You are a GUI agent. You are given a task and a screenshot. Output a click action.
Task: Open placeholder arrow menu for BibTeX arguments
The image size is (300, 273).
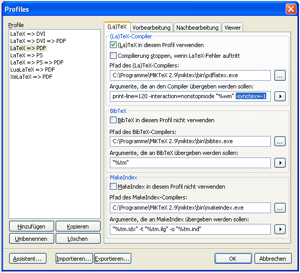[280, 163]
